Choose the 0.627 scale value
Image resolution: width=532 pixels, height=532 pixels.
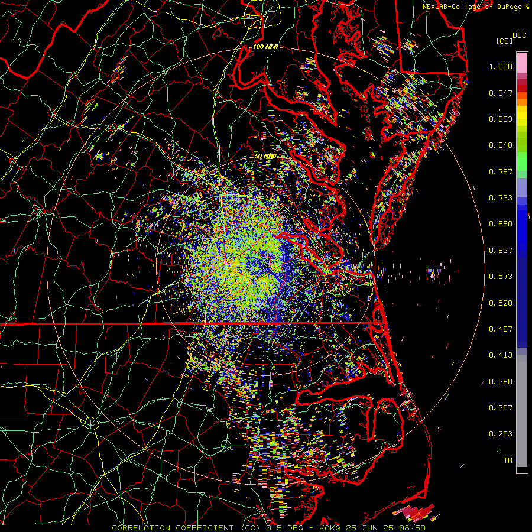pos(501,251)
